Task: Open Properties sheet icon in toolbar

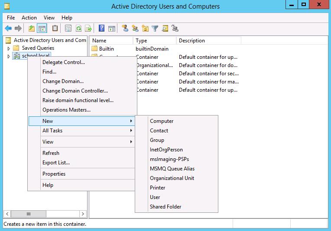Action: click(68, 28)
